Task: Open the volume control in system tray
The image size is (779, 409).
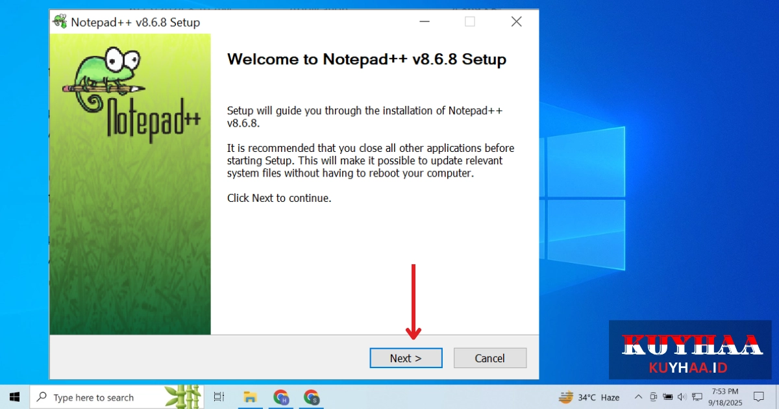Action: pos(682,397)
